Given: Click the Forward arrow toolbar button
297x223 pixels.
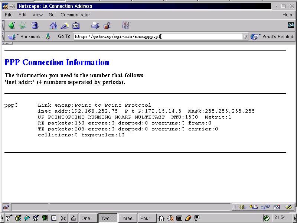Looking at the screenshot, I should click(x=23, y=25).
